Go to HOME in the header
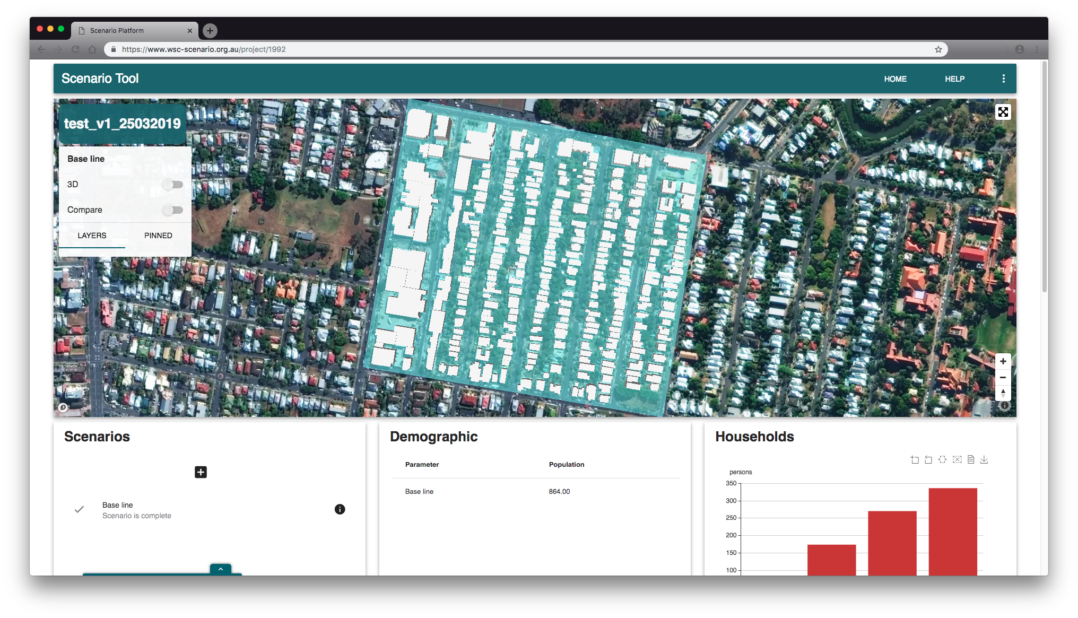The width and height of the screenshot is (1078, 618). (895, 79)
